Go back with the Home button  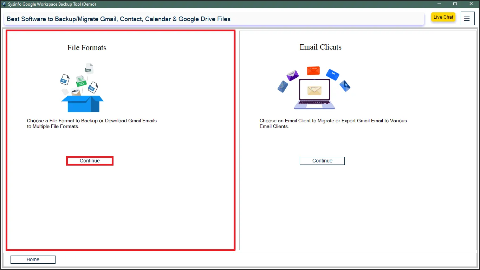(33, 259)
